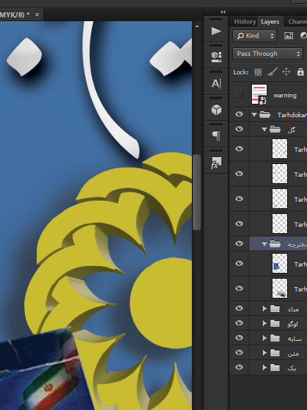
Task: Click the بک group folder icon
Action: [275, 367]
